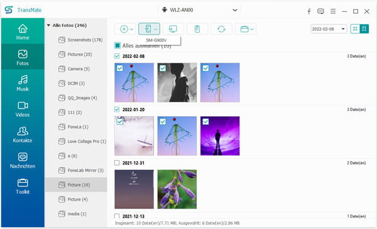The height and width of the screenshot is (229, 377).
Task: Go to the Kontakte sidebar tab
Action: [23, 135]
